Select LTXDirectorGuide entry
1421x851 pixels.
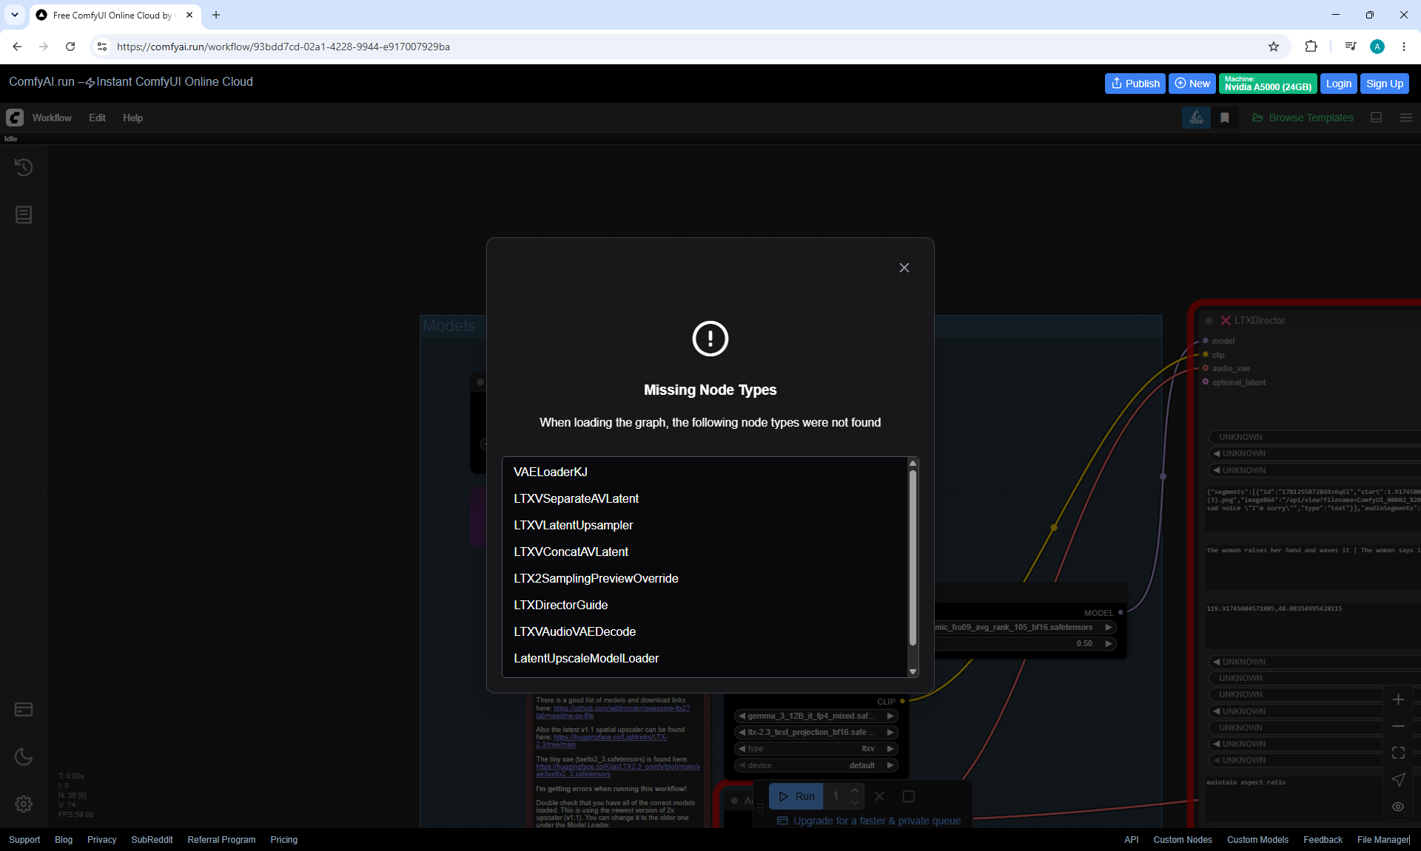[560, 605]
